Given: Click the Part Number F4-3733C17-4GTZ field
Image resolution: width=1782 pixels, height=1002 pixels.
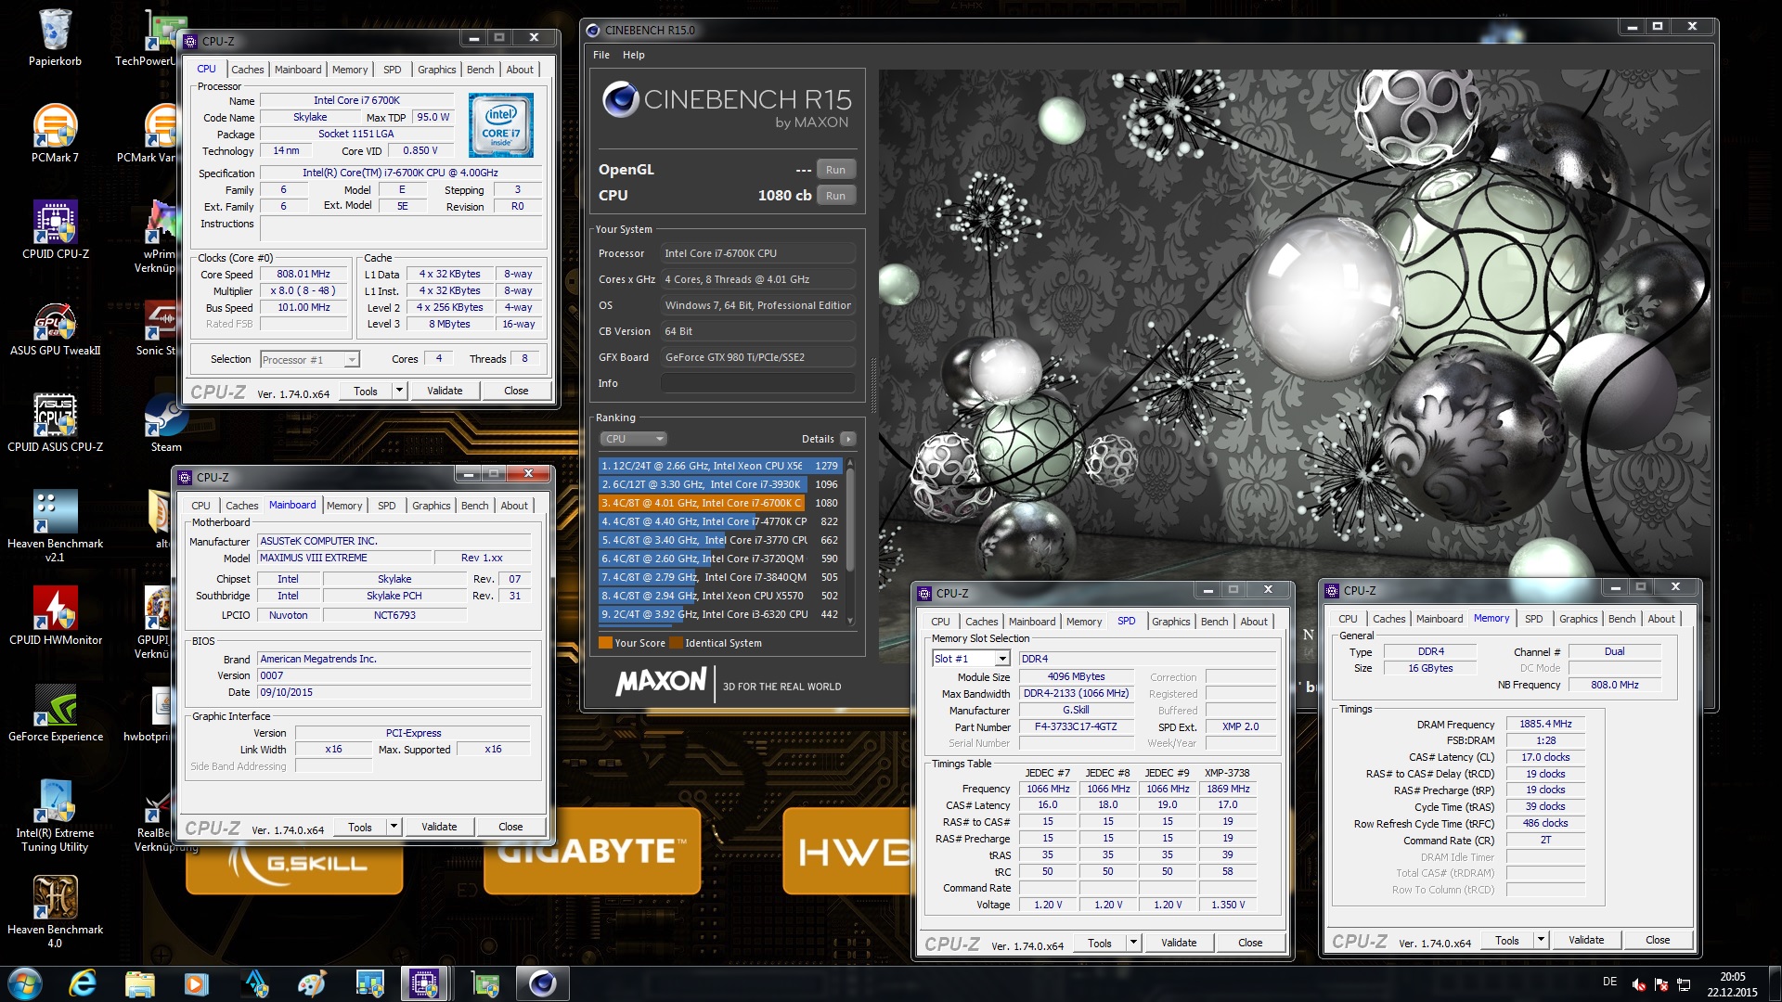Looking at the screenshot, I should [x=1076, y=727].
